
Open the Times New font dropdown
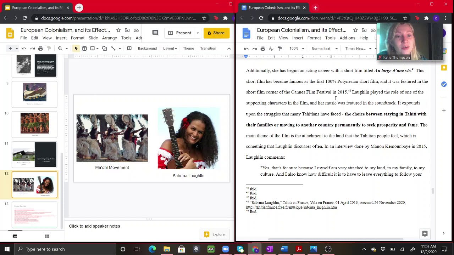point(358,49)
